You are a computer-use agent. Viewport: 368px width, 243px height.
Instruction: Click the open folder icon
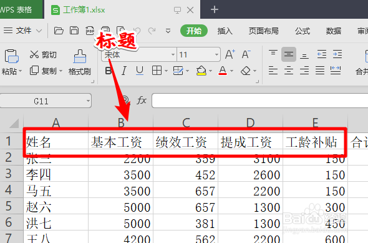59,31
